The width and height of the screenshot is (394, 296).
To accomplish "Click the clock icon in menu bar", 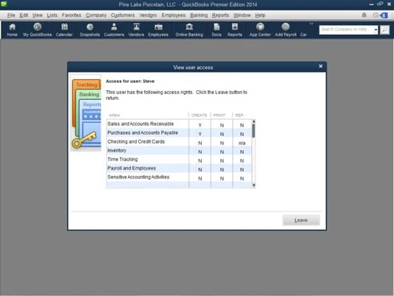I will coord(376,15).
